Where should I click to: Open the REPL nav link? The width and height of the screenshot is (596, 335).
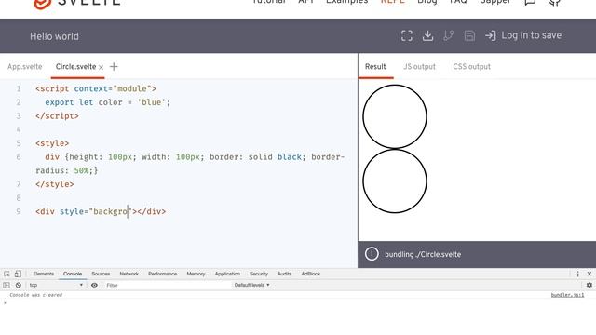pyautogui.click(x=393, y=2)
